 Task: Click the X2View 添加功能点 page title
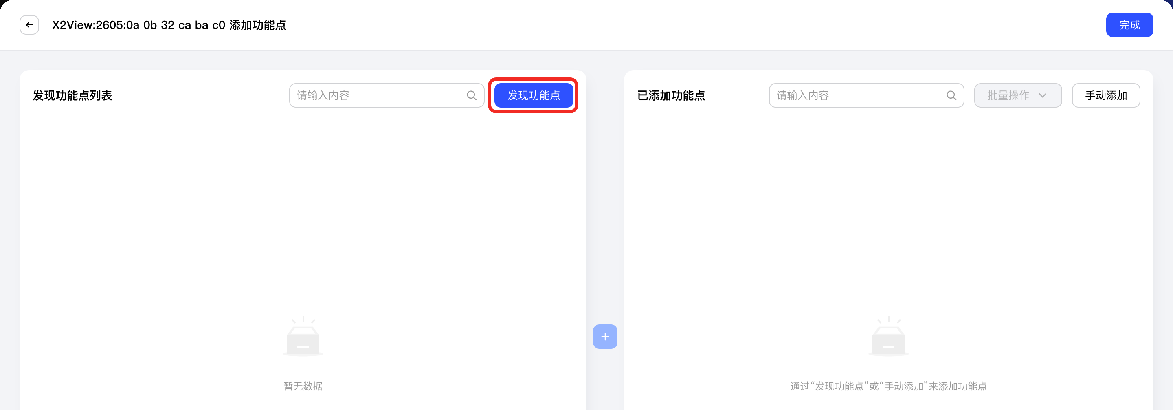pos(169,25)
